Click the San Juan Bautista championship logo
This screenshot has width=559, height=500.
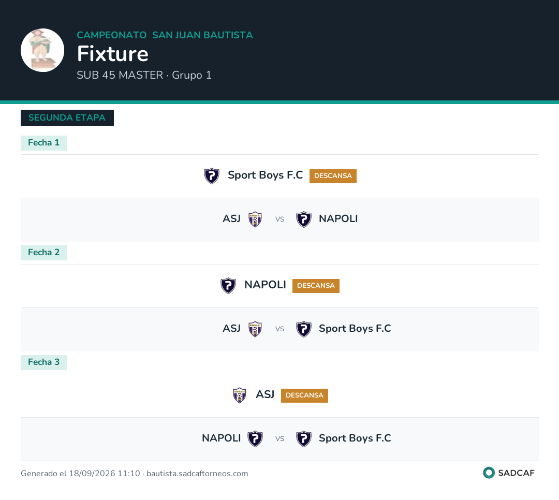click(x=42, y=50)
